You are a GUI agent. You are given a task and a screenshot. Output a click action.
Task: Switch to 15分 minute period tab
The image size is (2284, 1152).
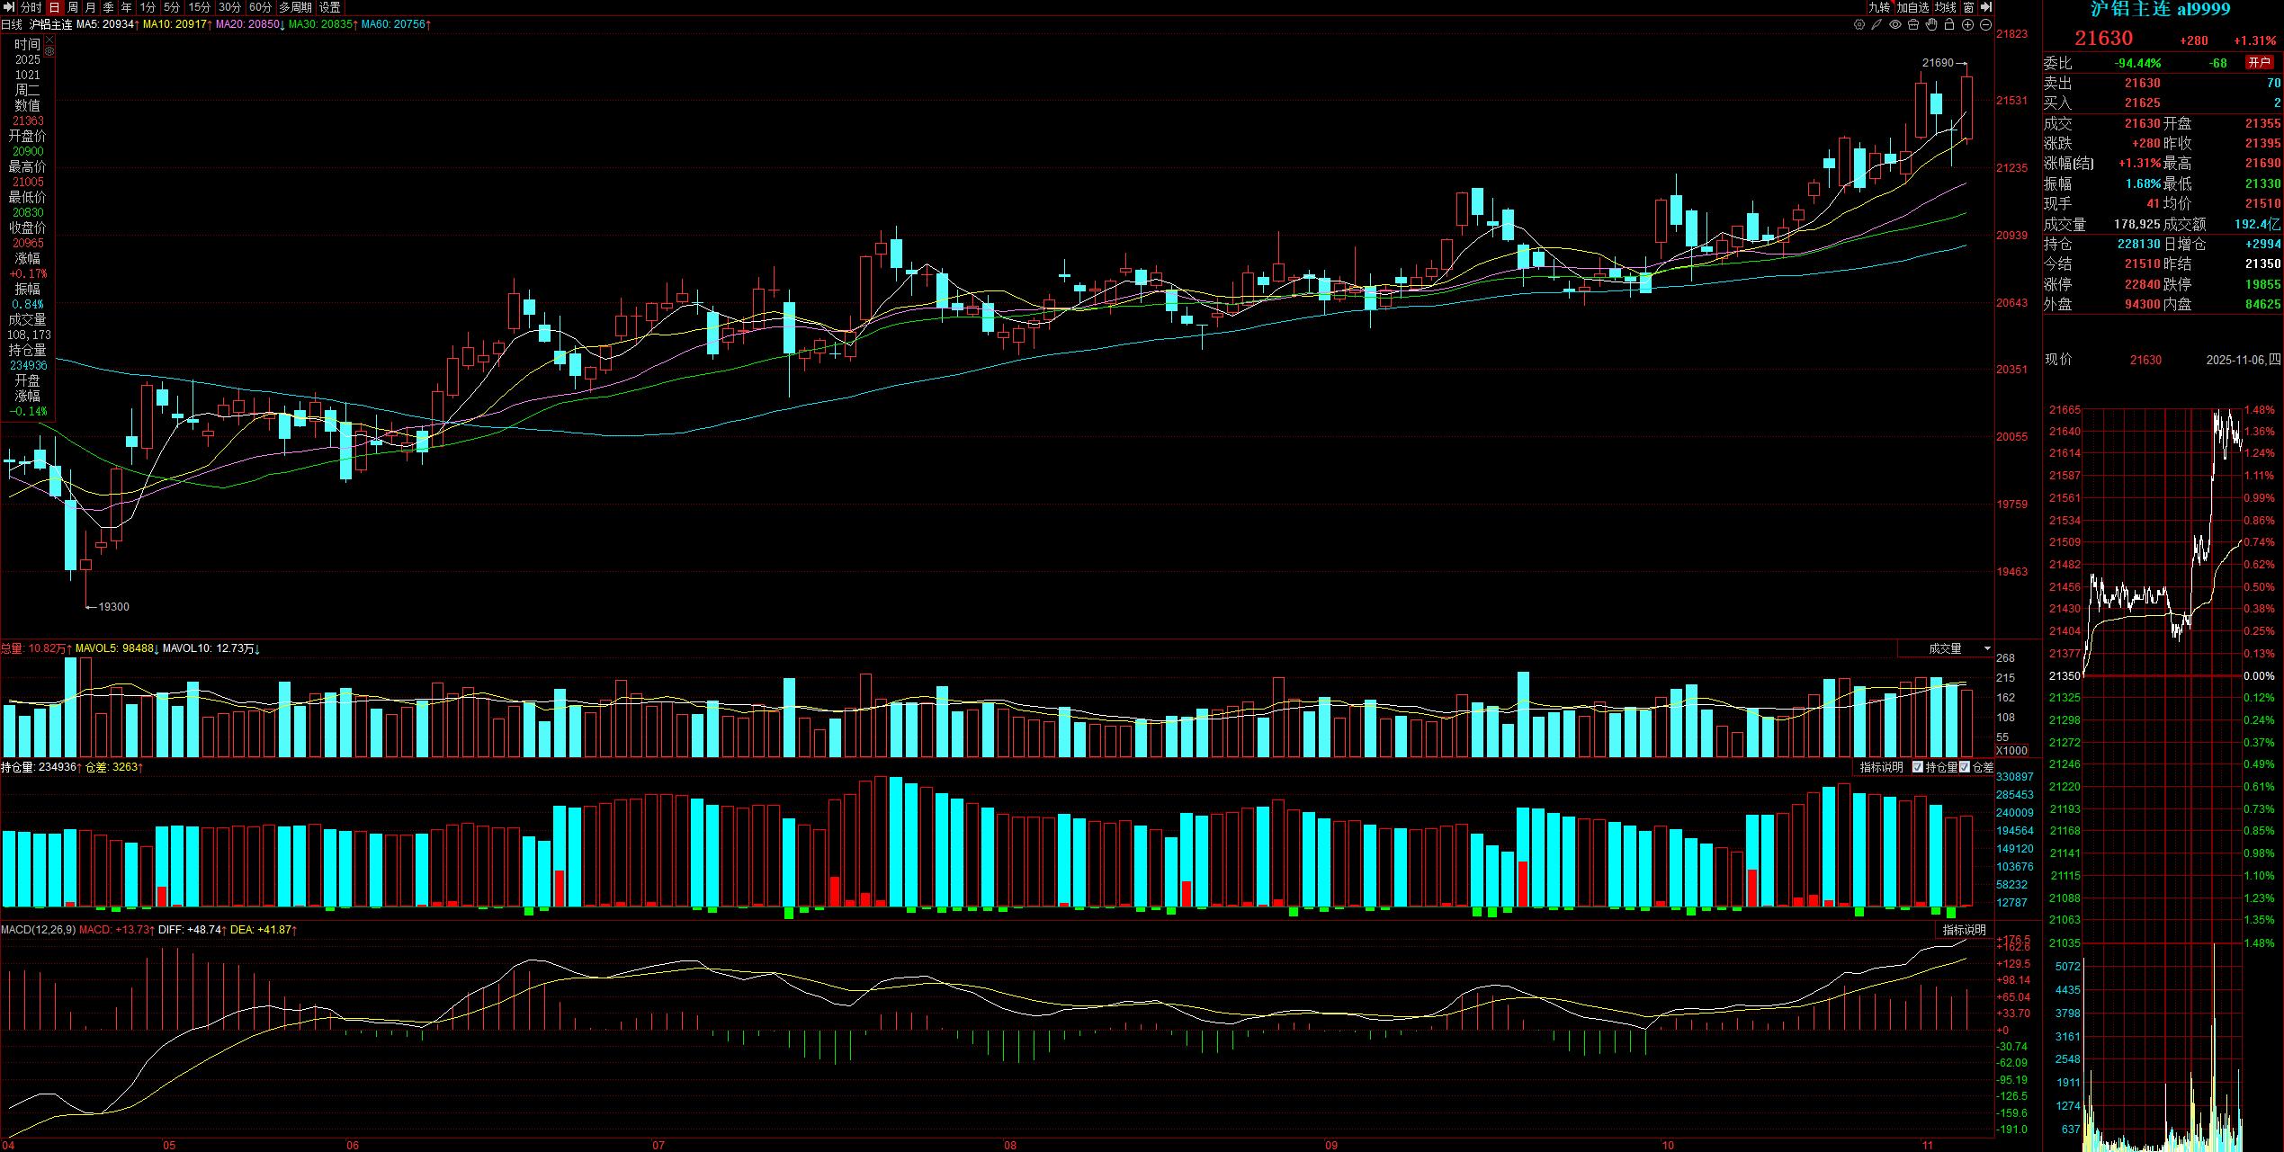pos(199,7)
